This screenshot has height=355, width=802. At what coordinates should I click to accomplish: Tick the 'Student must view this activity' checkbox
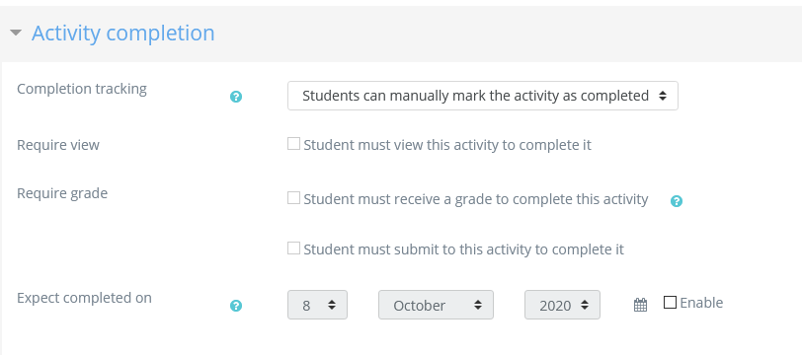click(x=293, y=144)
